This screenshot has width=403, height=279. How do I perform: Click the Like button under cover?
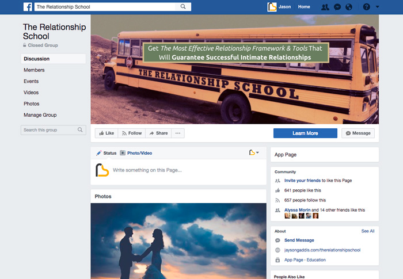(x=107, y=133)
